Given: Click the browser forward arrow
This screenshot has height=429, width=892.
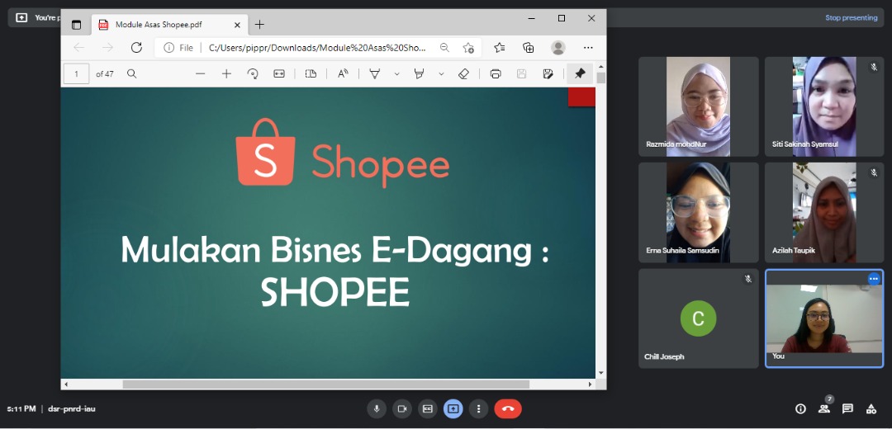Looking at the screenshot, I should pos(107,48).
